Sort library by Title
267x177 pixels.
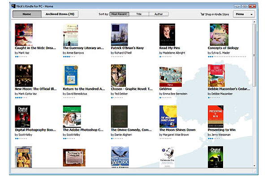click(139, 14)
